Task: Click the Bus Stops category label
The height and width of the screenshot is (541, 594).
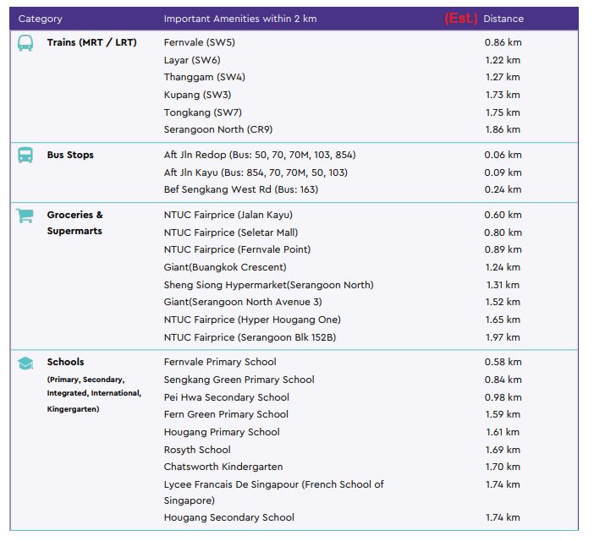Action: 70,155
